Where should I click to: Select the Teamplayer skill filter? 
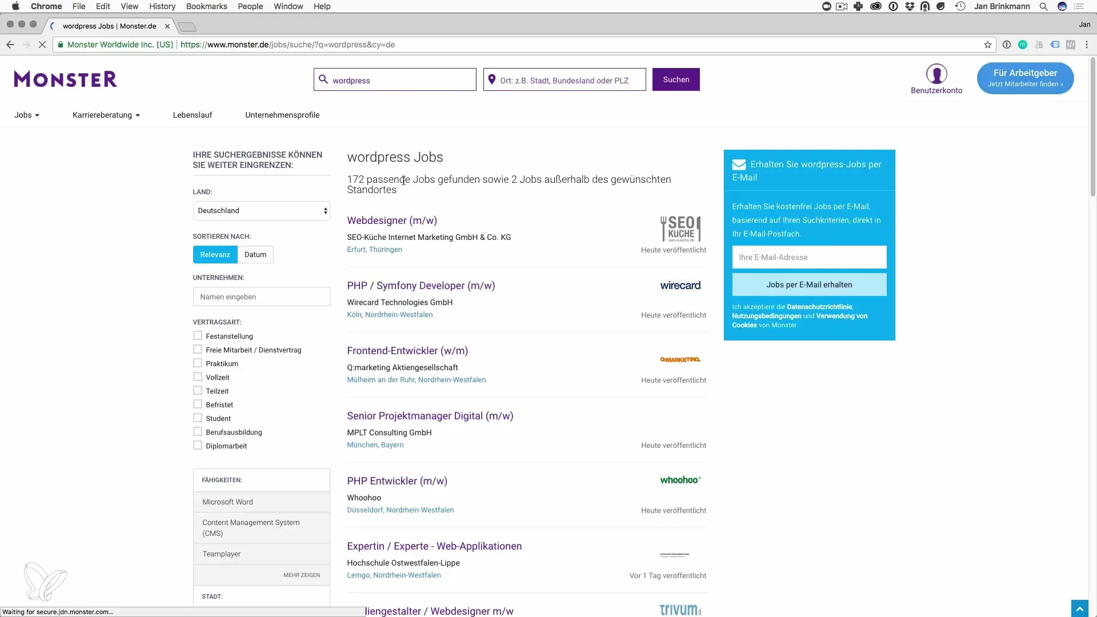[262, 554]
